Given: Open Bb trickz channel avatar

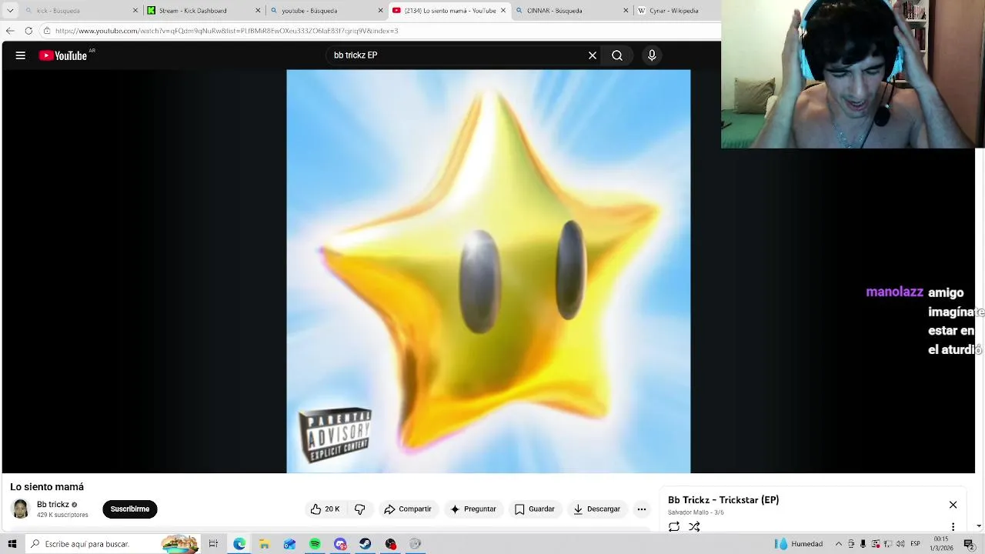Looking at the screenshot, I should click(21, 509).
